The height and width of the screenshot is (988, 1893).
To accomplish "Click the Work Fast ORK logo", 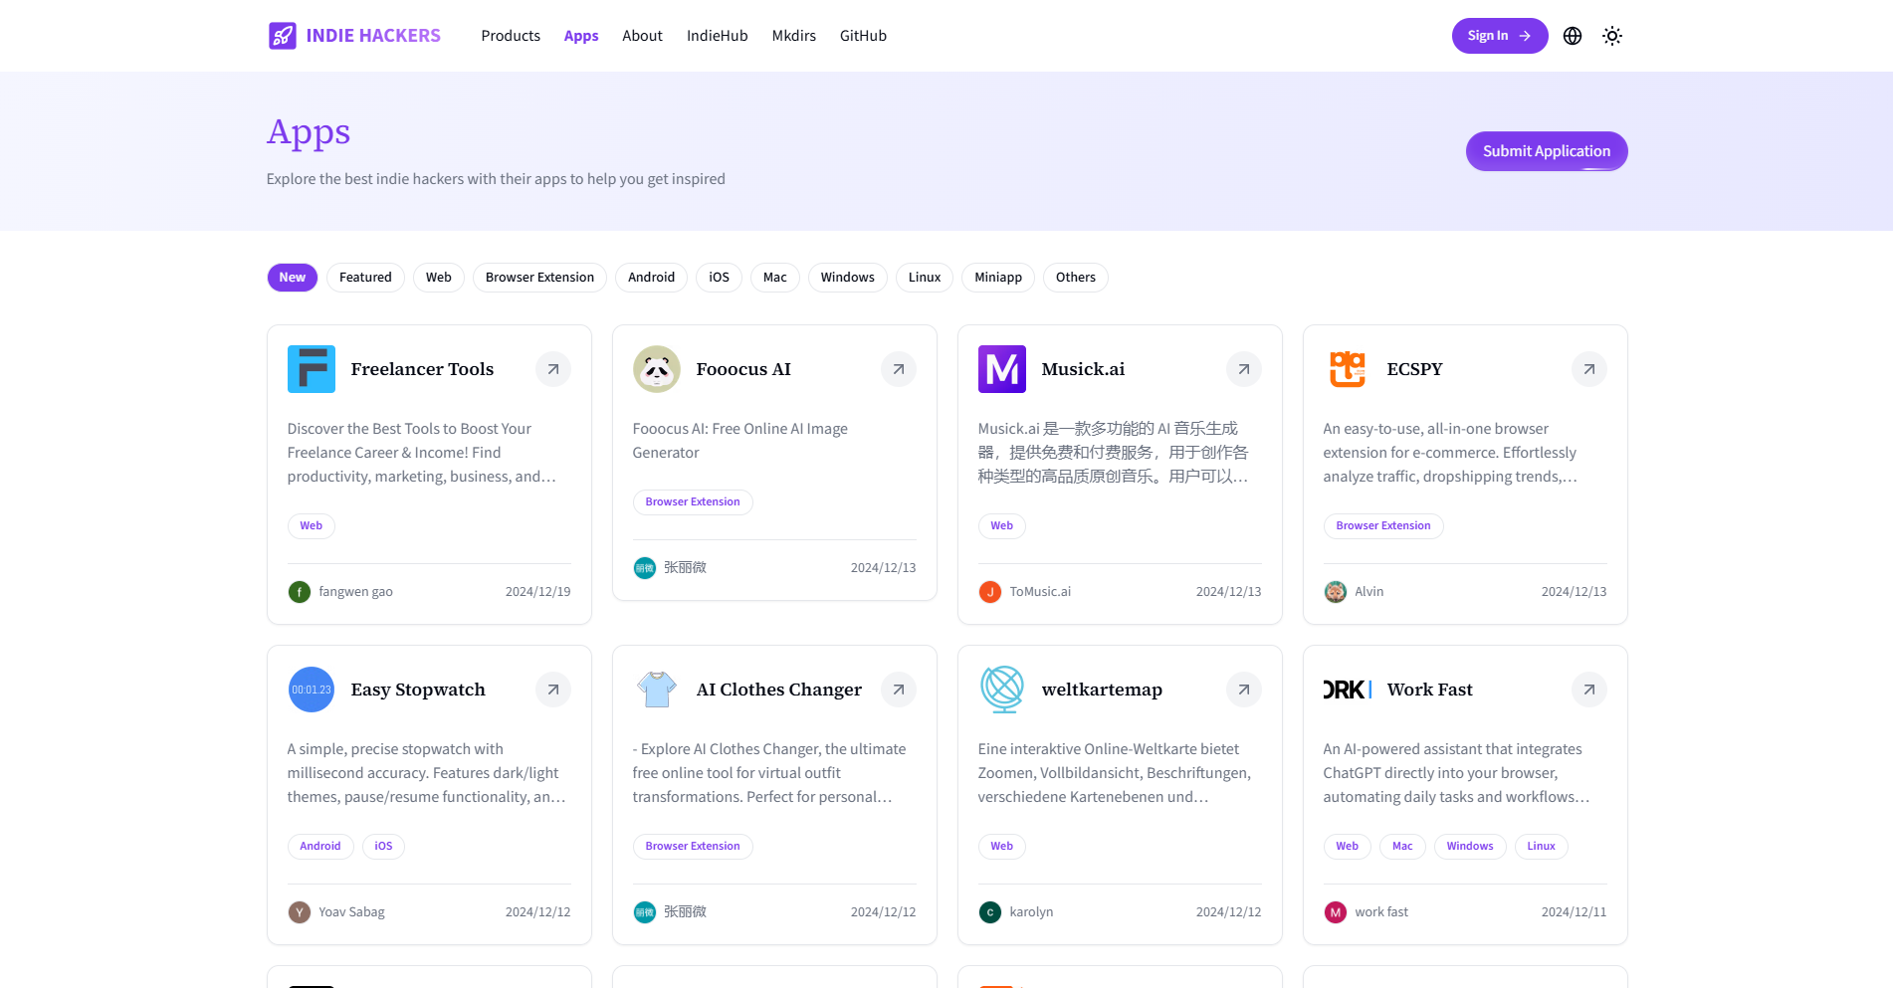I will point(1348,690).
